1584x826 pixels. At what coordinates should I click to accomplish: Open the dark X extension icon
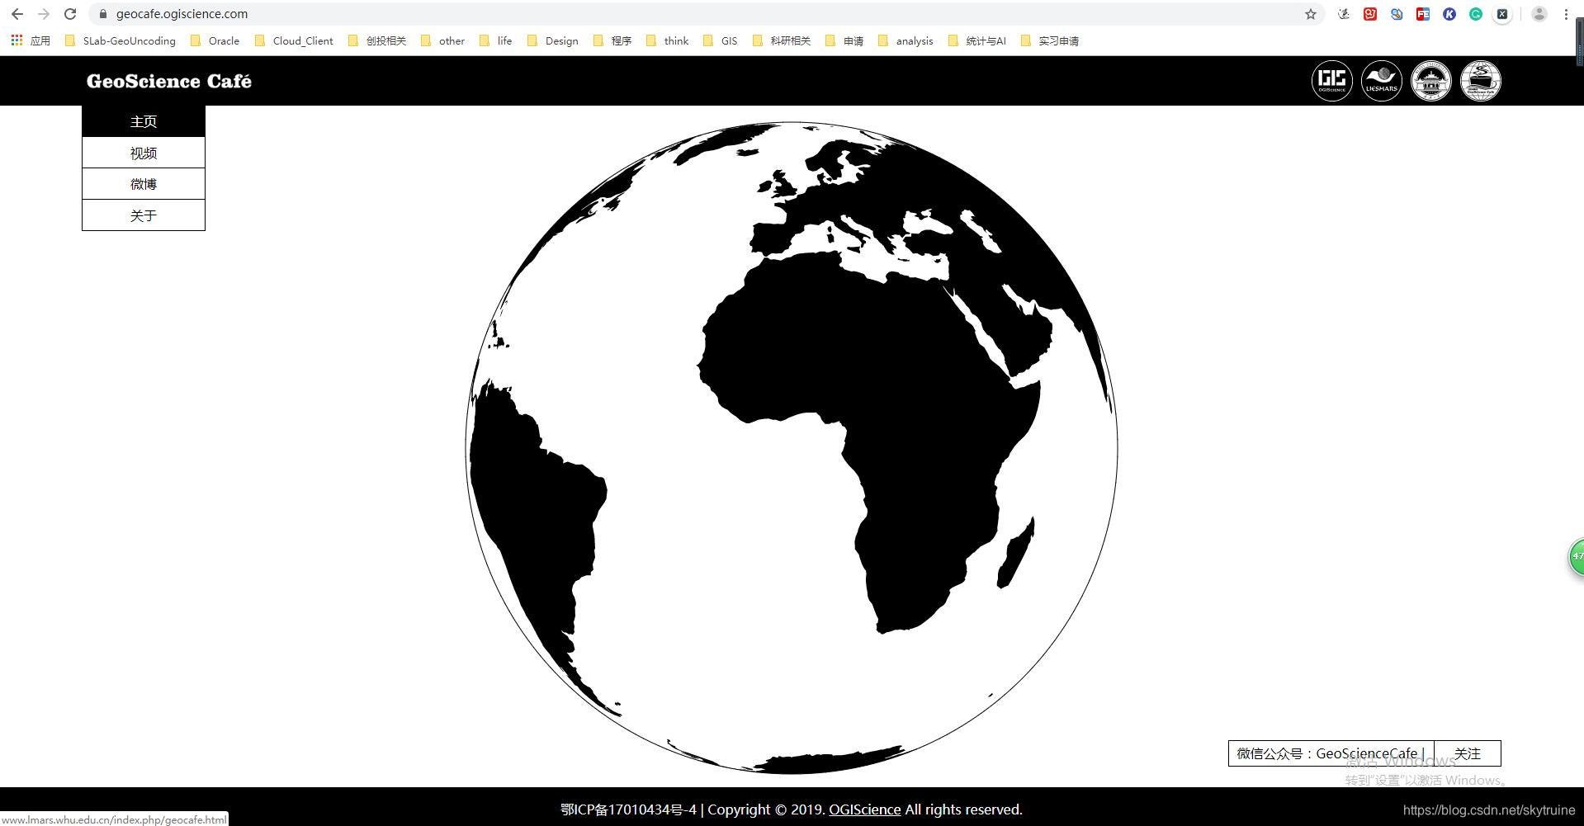pyautogui.click(x=1502, y=14)
